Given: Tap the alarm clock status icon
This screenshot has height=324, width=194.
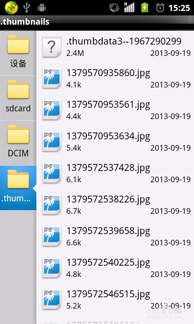Looking at the screenshot, I should pyautogui.click(x=160, y=8).
